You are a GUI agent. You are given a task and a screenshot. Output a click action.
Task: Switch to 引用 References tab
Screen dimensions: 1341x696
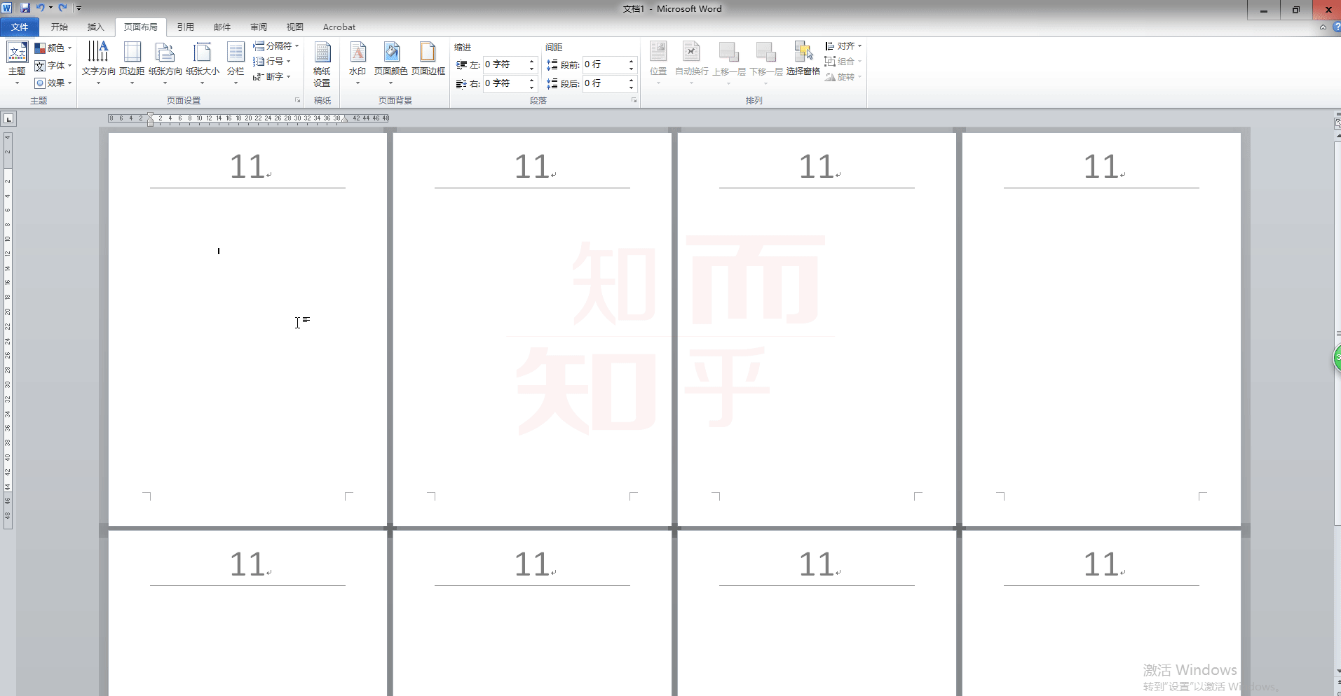click(186, 27)
